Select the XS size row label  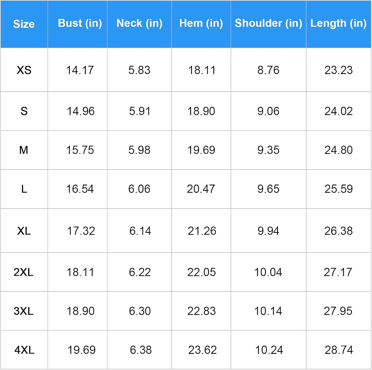(x=24, y=70)
